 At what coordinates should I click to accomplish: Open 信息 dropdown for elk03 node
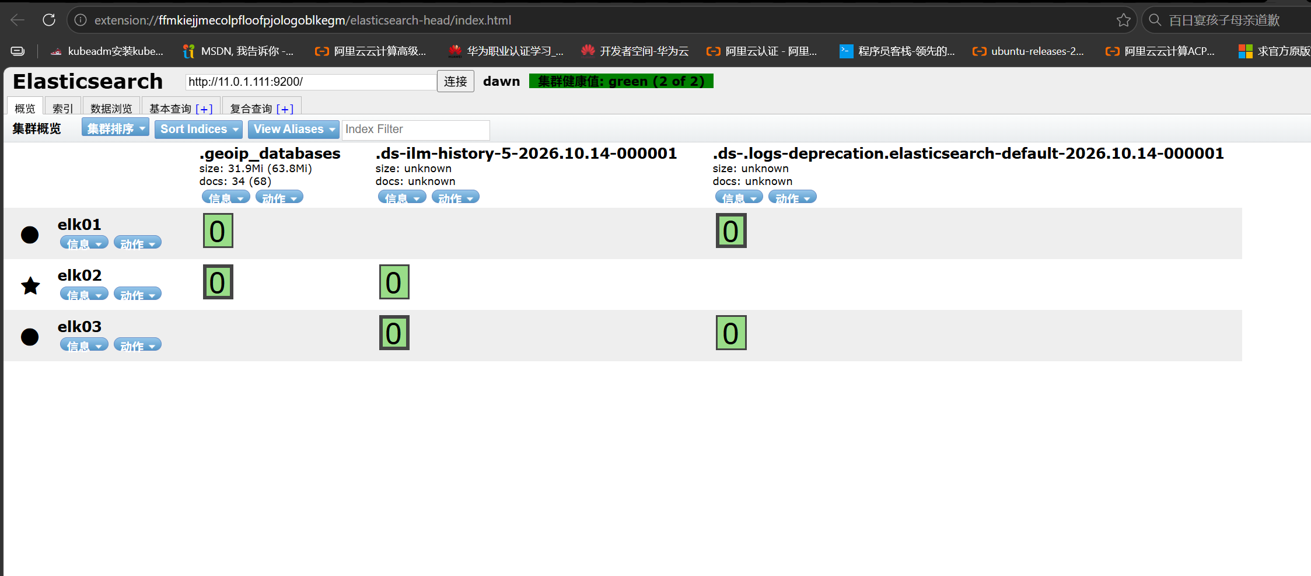(84, 345)
